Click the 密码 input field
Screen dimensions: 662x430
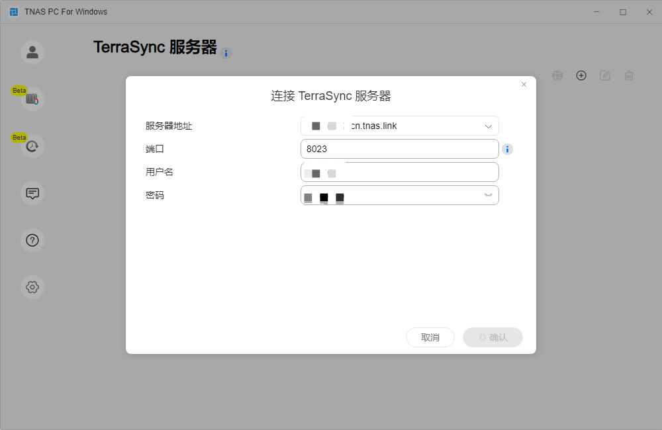pos(400,195)
